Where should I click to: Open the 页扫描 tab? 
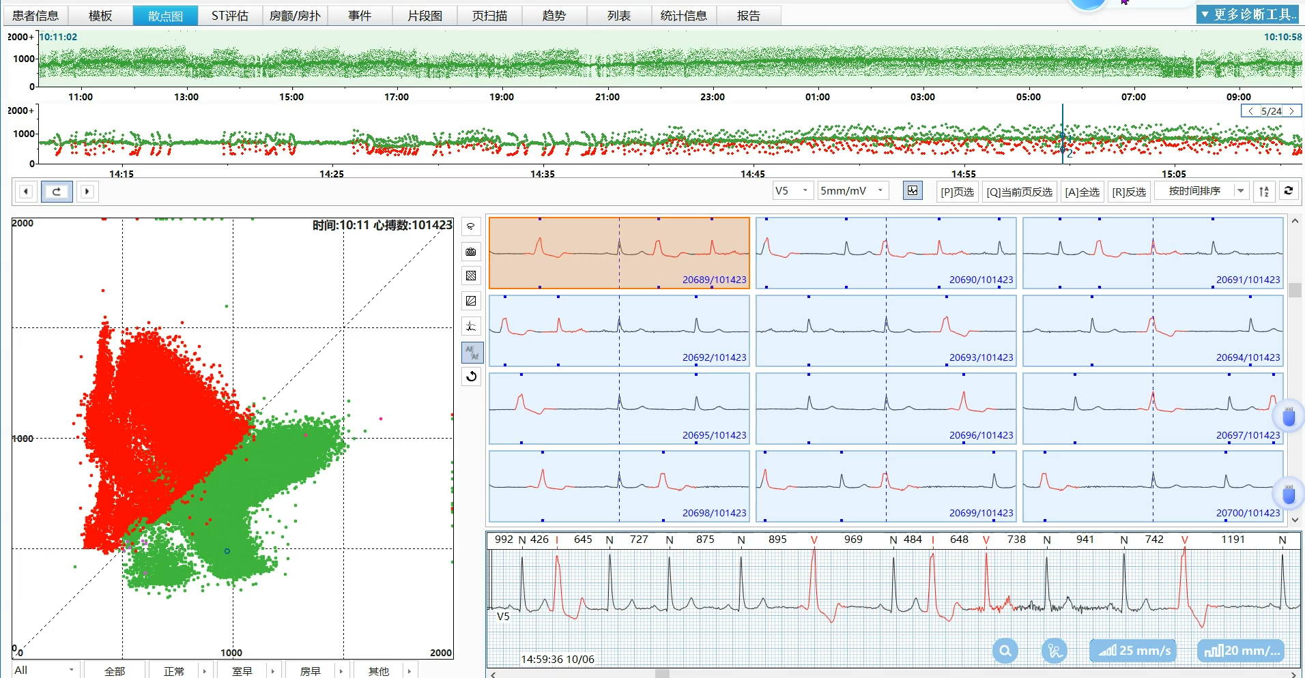click(x=489, y=16)
